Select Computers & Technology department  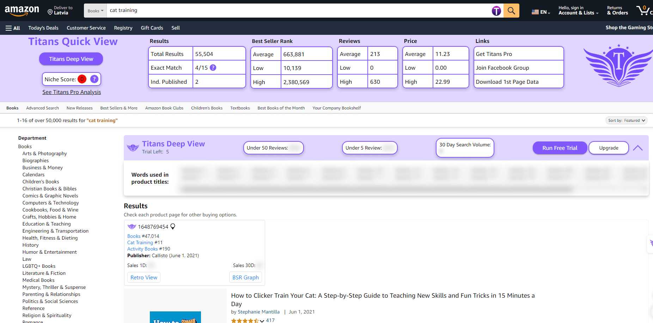(x=50, y=203)
